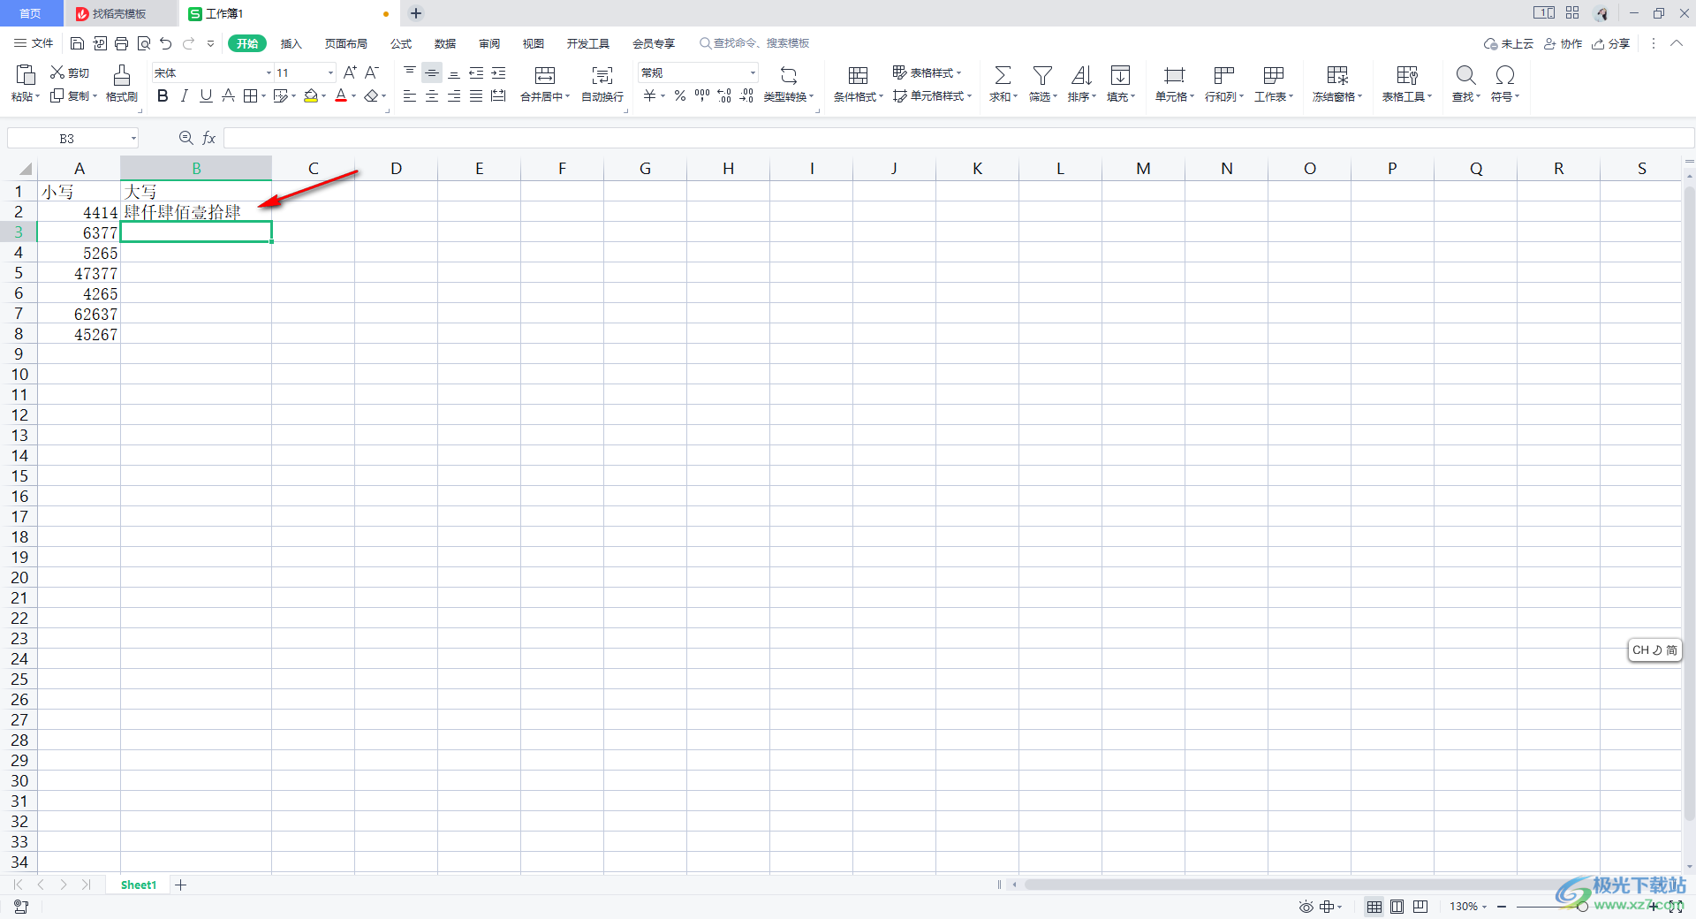Click the Undo arrow icon
Screen dimensions: 1696x919
coord(165,43)
